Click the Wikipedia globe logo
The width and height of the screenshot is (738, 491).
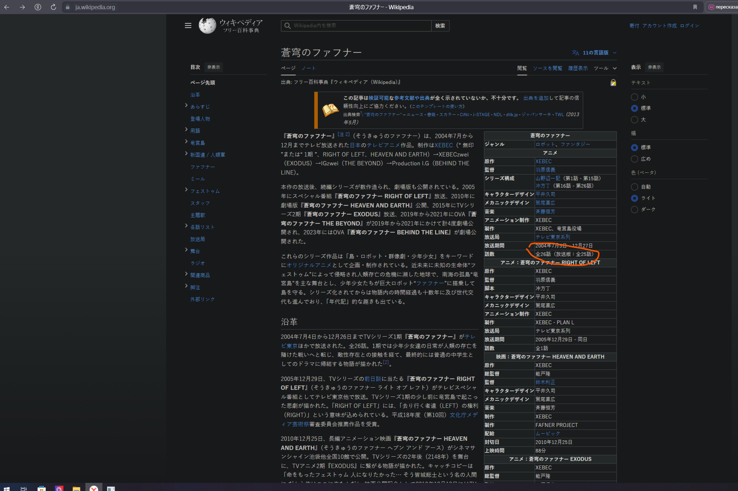coord(207,26)
